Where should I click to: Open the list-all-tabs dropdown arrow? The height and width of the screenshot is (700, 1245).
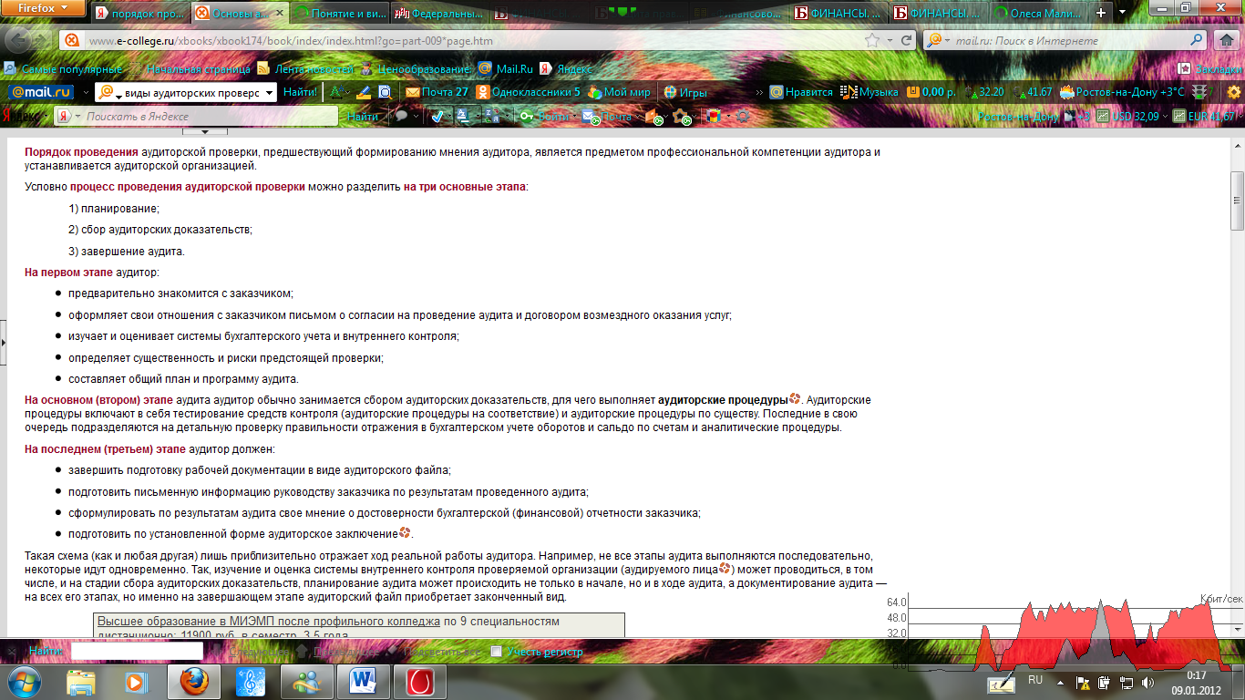pos(1122,13)
